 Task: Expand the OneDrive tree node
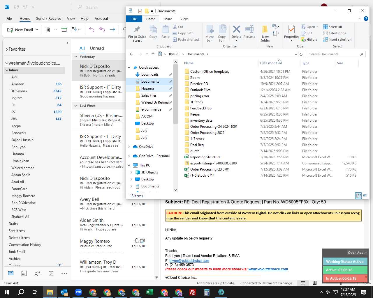[129, 147]
